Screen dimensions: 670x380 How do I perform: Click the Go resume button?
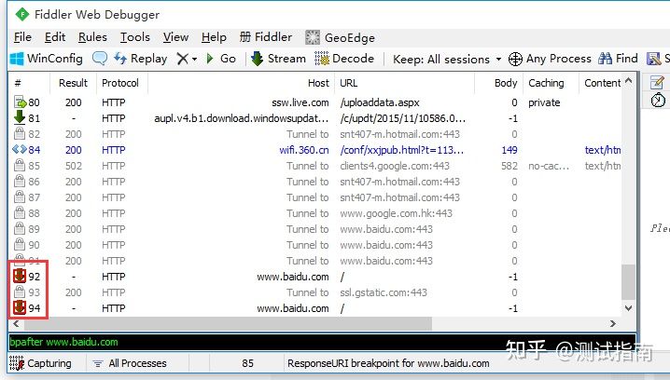pyautogui.click(x=221, y=59)
